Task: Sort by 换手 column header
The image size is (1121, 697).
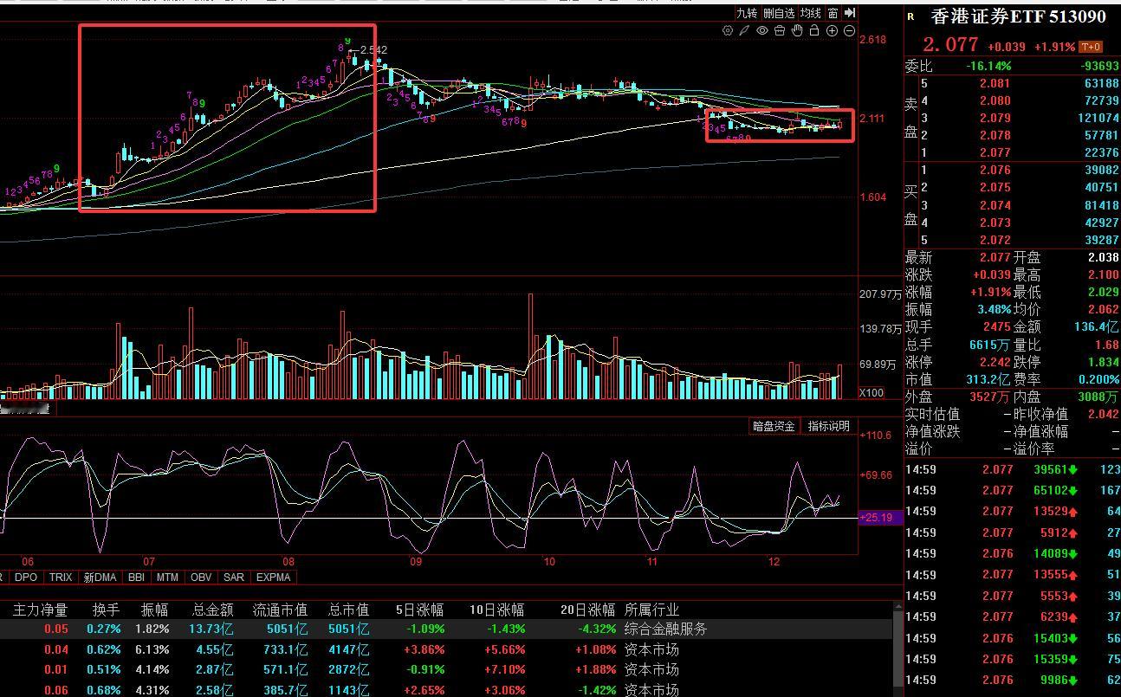Action: coord(107,610)
